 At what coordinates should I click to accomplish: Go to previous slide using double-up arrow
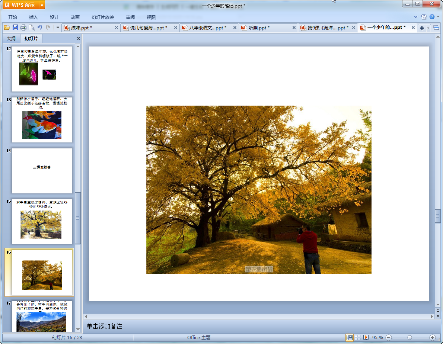coord(438,311)
